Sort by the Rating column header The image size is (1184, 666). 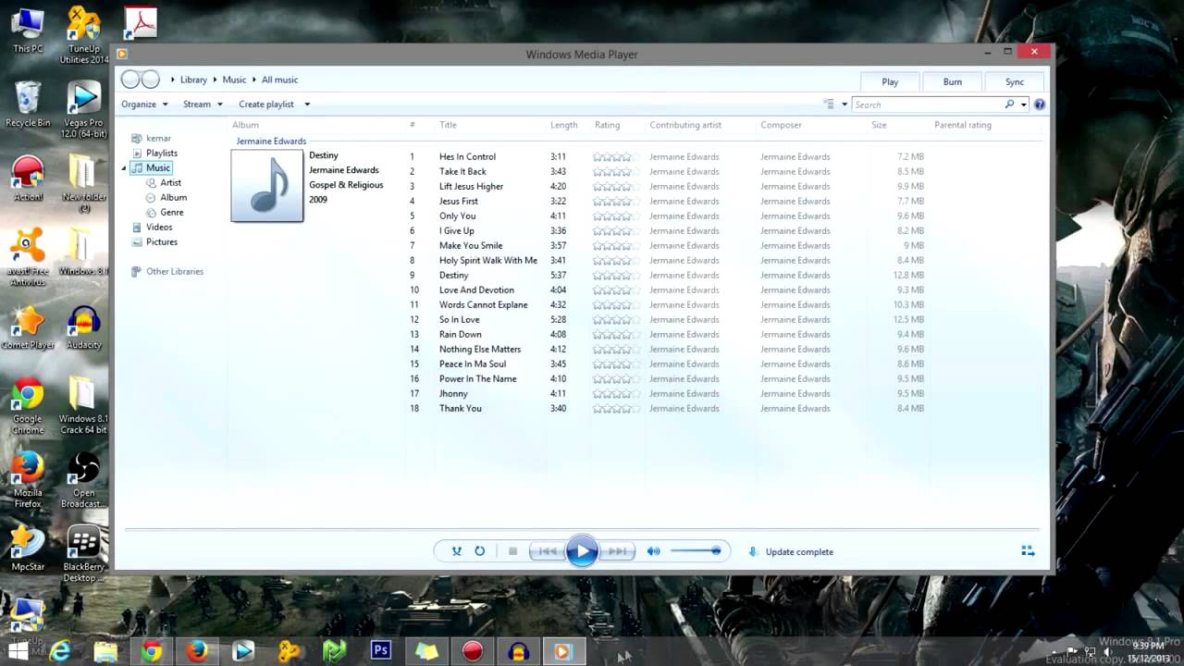click(x=607, y=125)
